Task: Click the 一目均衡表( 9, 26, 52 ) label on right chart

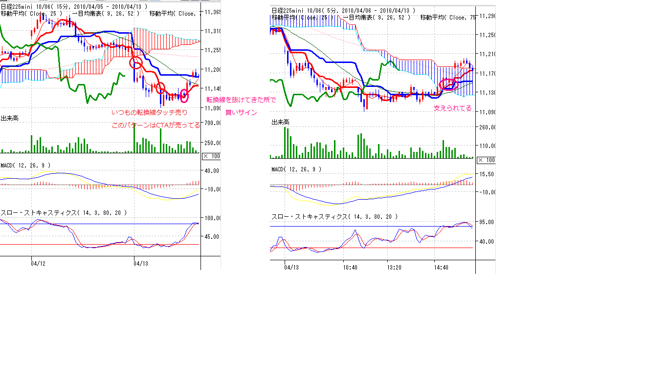Action: (x=377, y=17)
